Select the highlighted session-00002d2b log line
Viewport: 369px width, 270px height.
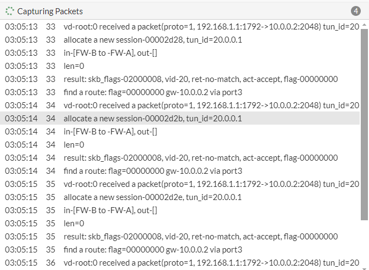[x=152, y=119]
